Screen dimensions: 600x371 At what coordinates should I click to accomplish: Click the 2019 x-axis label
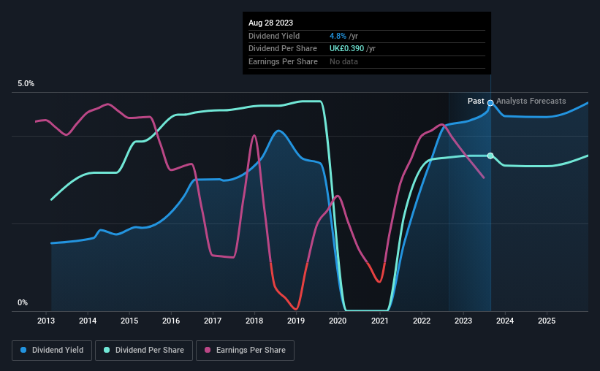pos(296,321)
